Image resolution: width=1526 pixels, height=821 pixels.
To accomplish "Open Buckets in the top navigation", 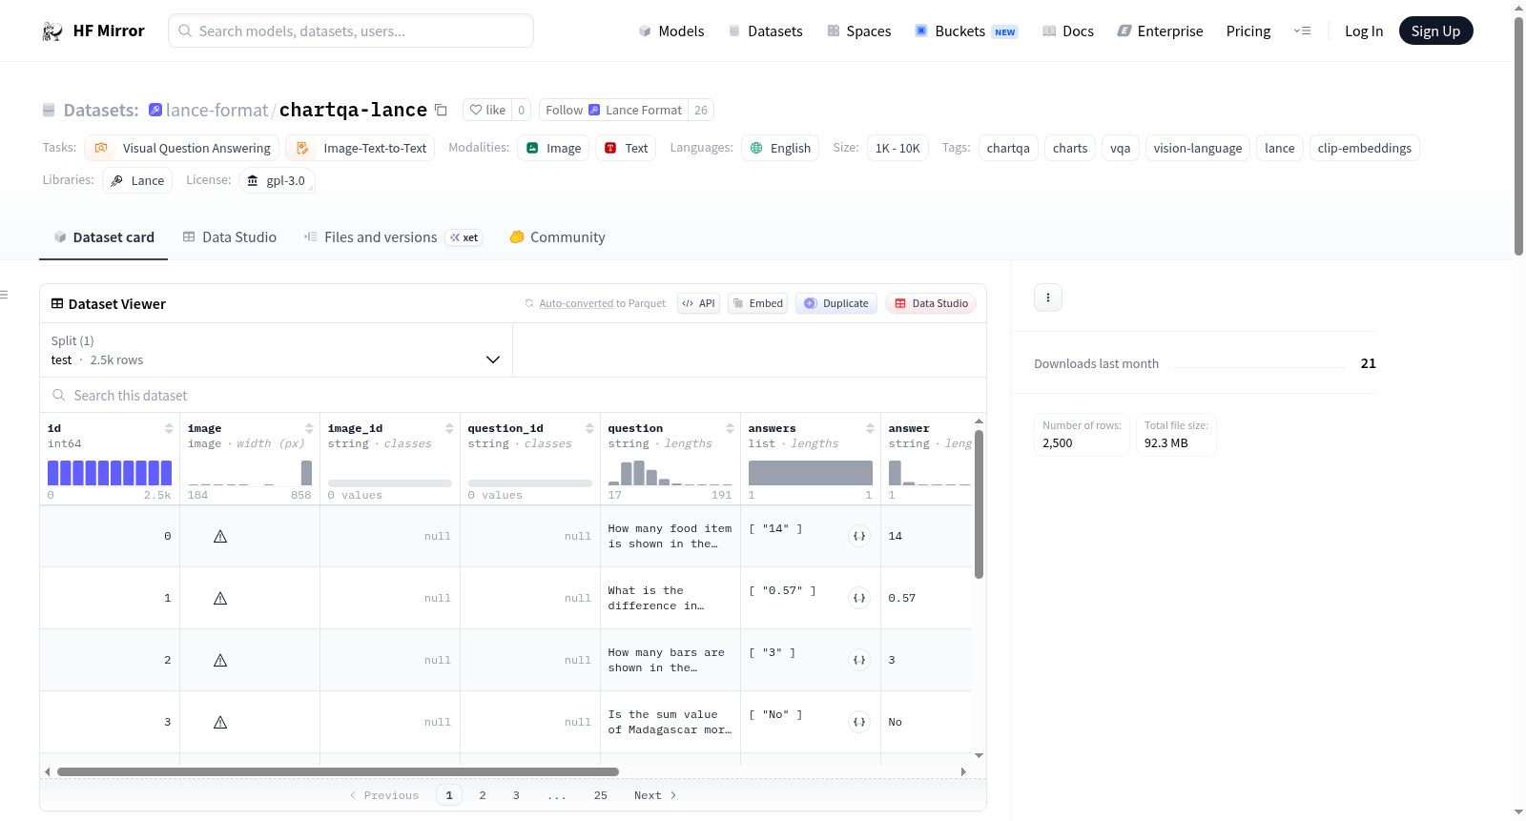I will point(966,31).
